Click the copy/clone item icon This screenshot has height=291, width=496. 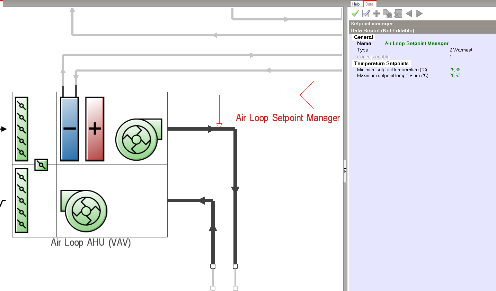click(x=387, y=13)
